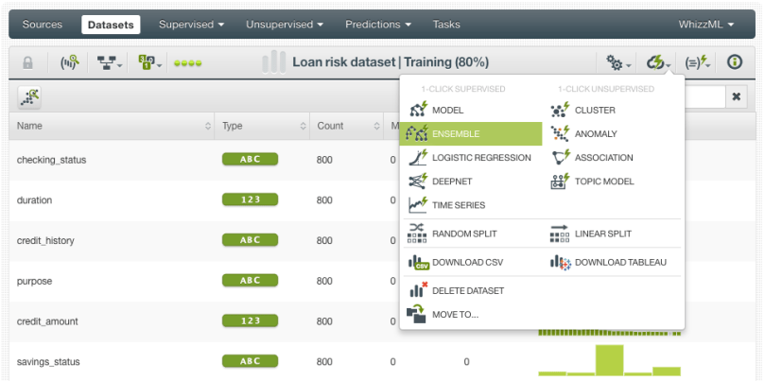Click Download Tableau option
This screenshot has height=381, width=765.
[620, 262]
